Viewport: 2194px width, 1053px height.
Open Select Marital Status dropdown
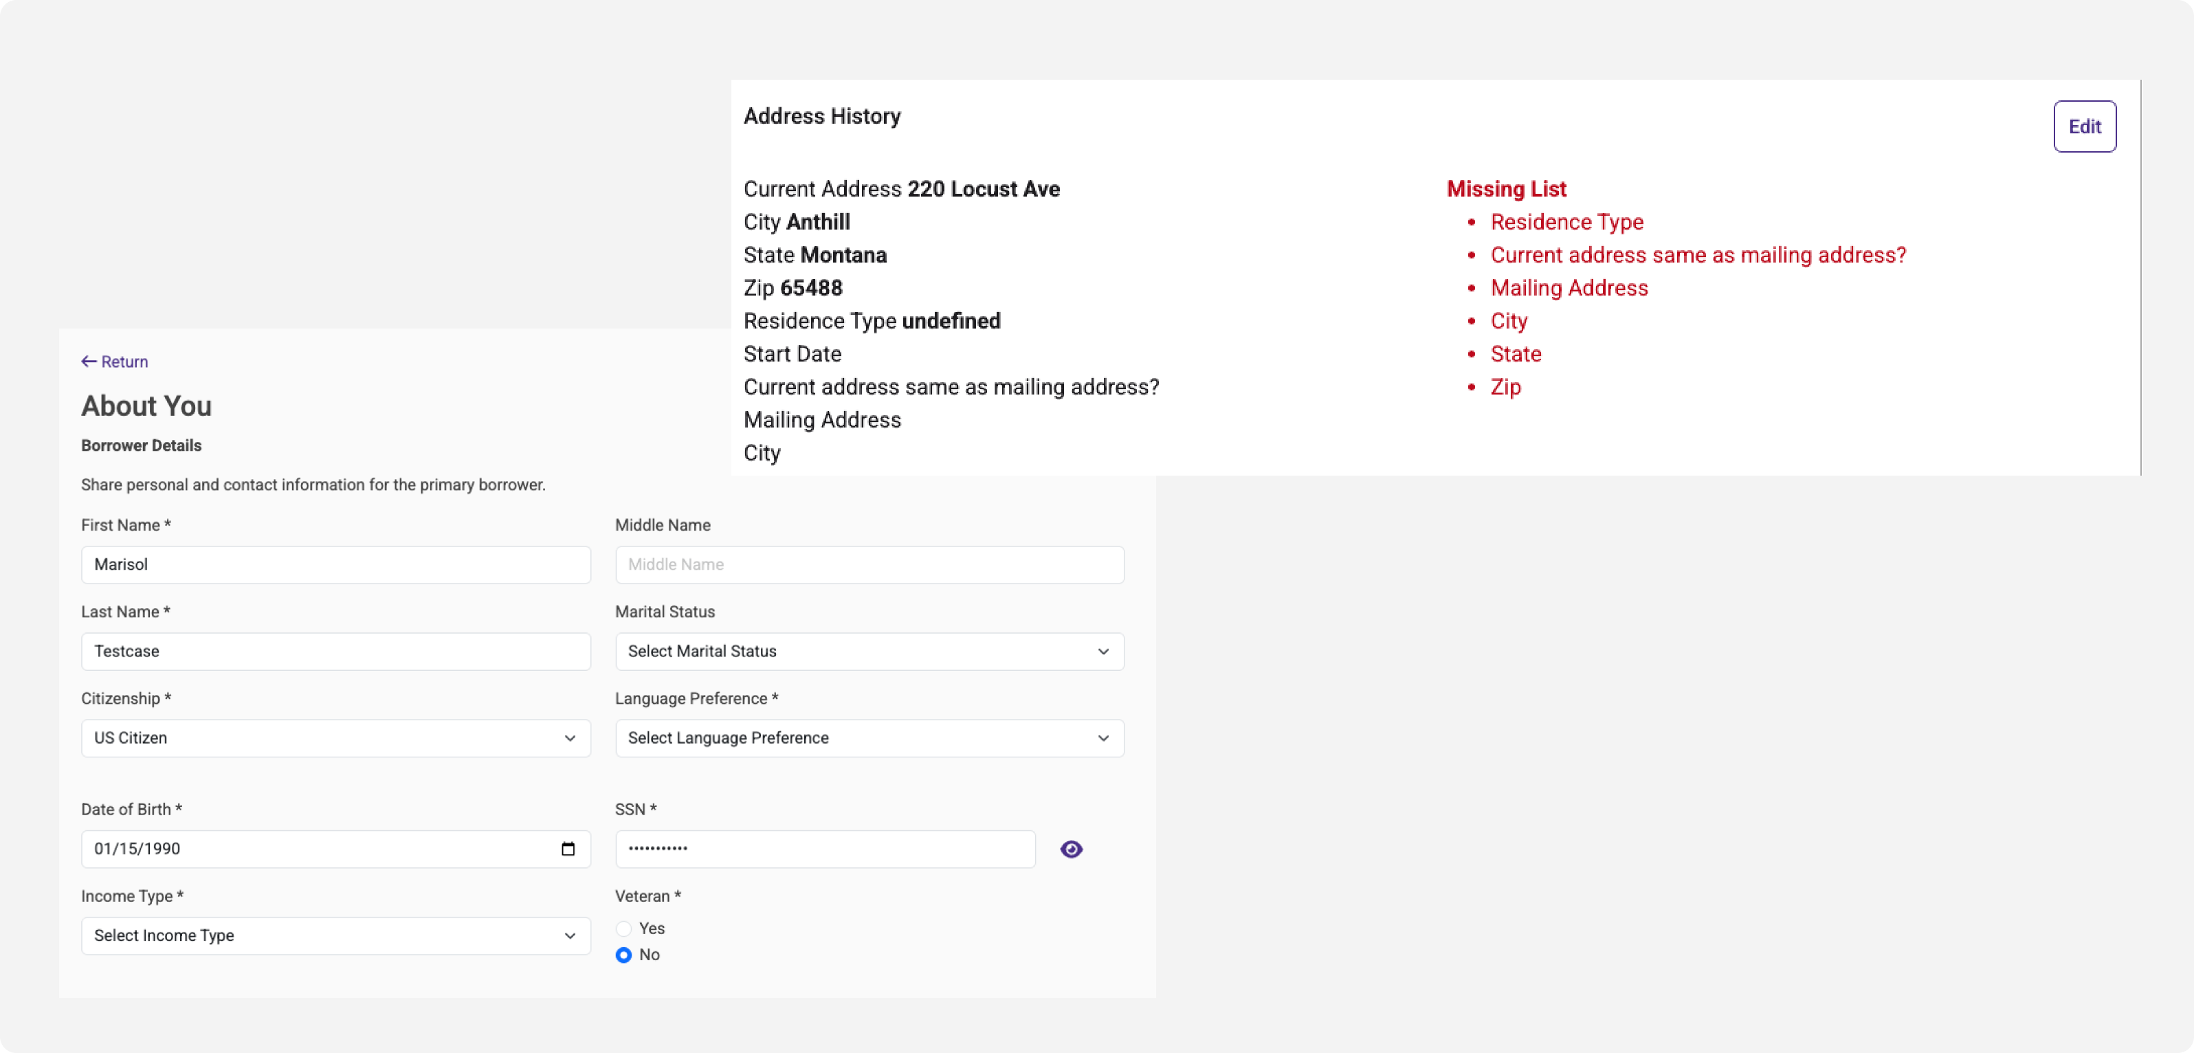point(852,652)
